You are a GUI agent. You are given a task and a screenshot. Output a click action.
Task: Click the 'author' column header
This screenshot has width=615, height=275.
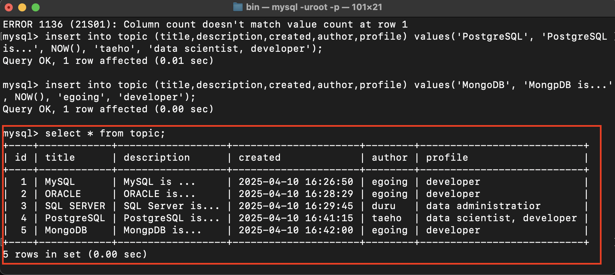point(389,157)
